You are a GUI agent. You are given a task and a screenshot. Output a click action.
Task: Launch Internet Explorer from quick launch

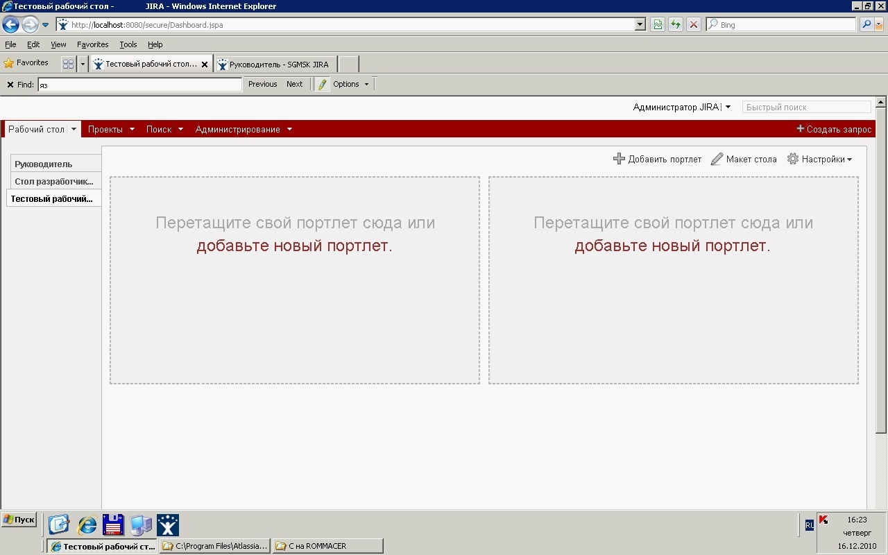coord(87,524)
